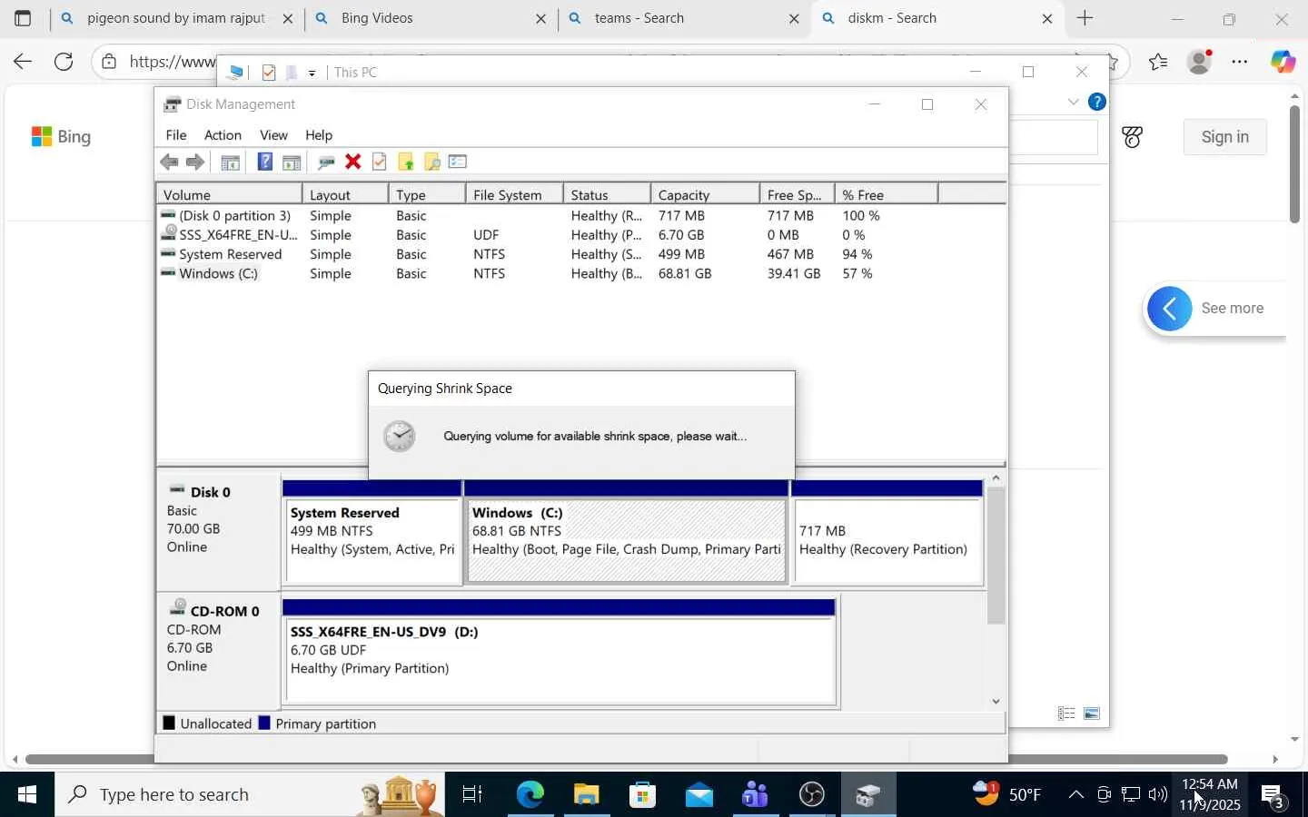Open the Action menu
This screenshot has width=1308, height=817.
click(x=223, y=135)
